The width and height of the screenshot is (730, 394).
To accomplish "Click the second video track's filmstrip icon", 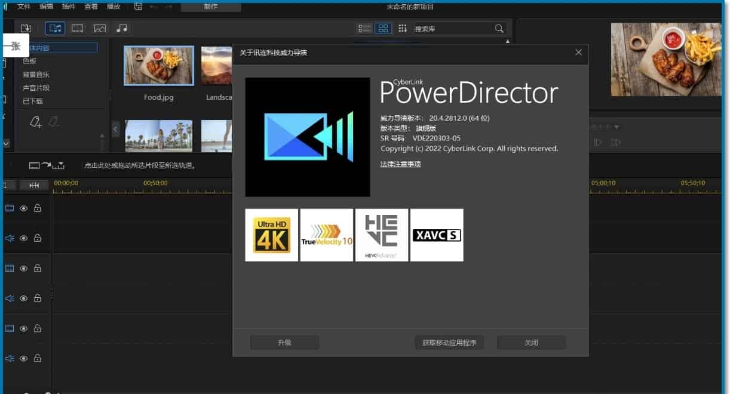I will click(10, 269).
